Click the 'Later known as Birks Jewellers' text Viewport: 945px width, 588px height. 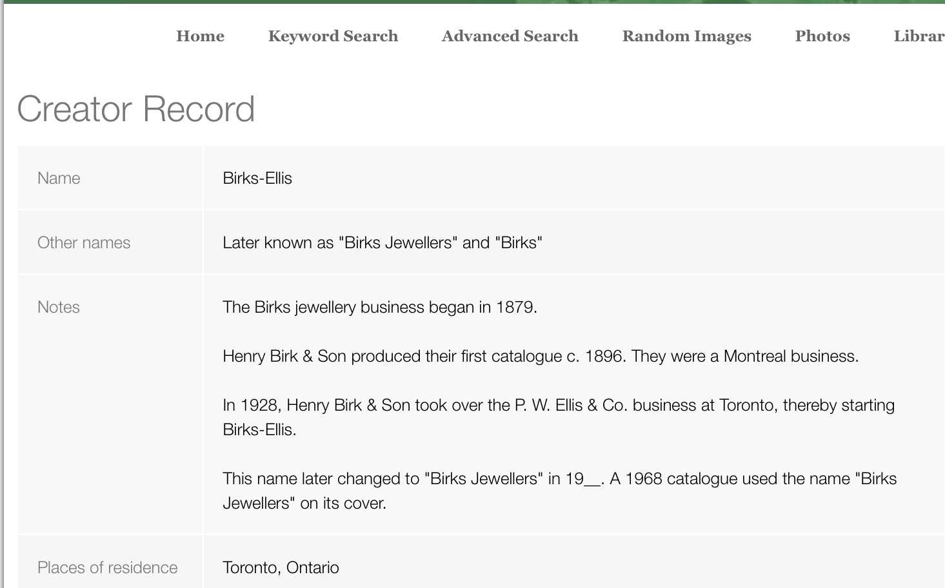382,242
